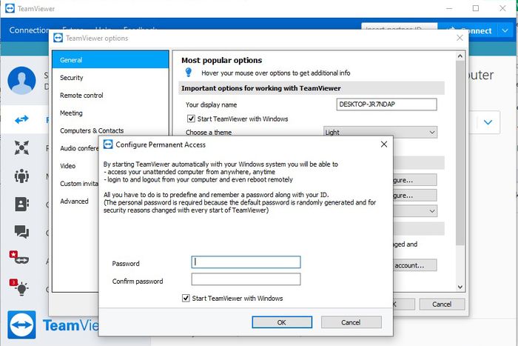Select the General options category
The image size is (518, 346).
[x=110, y=60]
